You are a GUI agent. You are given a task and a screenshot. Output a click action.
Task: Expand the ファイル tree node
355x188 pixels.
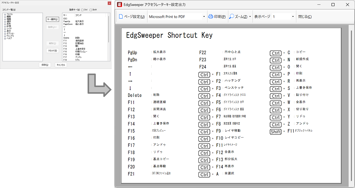pos(5,14)
